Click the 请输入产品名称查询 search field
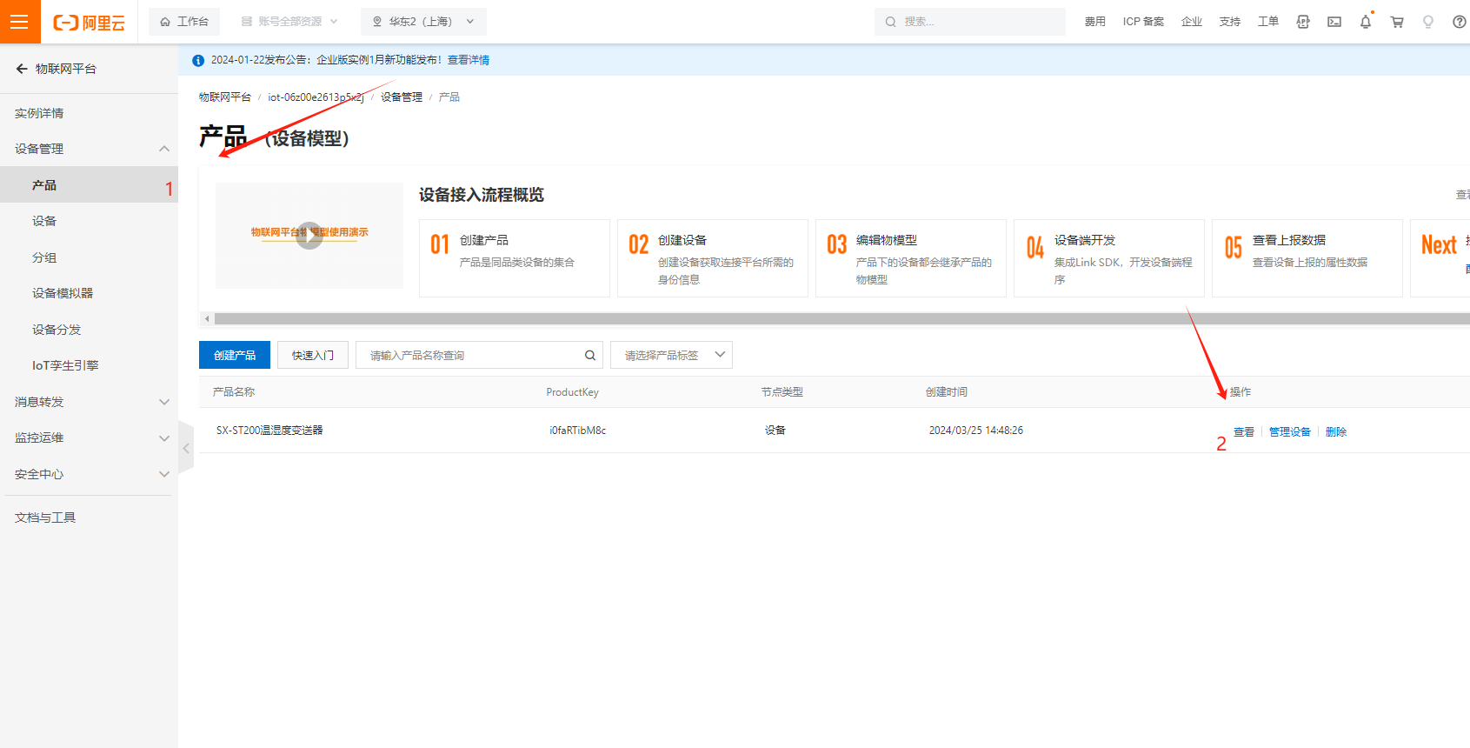The height and width of the screenshot is (748, 1470). coord(469,355)
